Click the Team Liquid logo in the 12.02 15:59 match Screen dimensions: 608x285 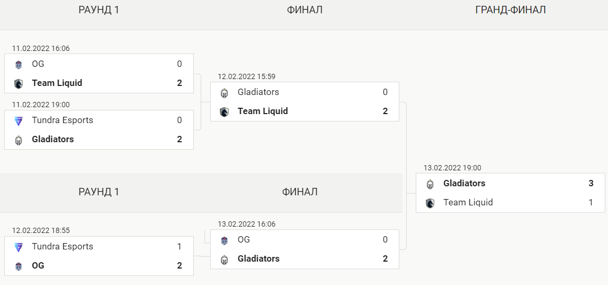tap(224, 112)
